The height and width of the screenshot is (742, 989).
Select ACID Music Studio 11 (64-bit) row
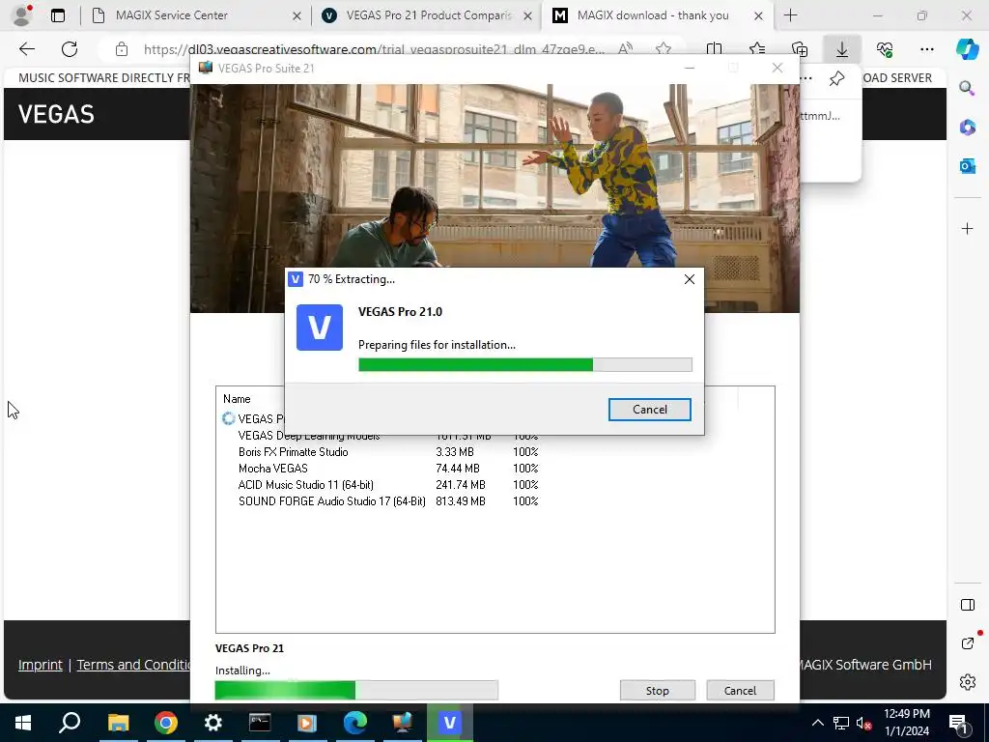[x=388, y=485]
